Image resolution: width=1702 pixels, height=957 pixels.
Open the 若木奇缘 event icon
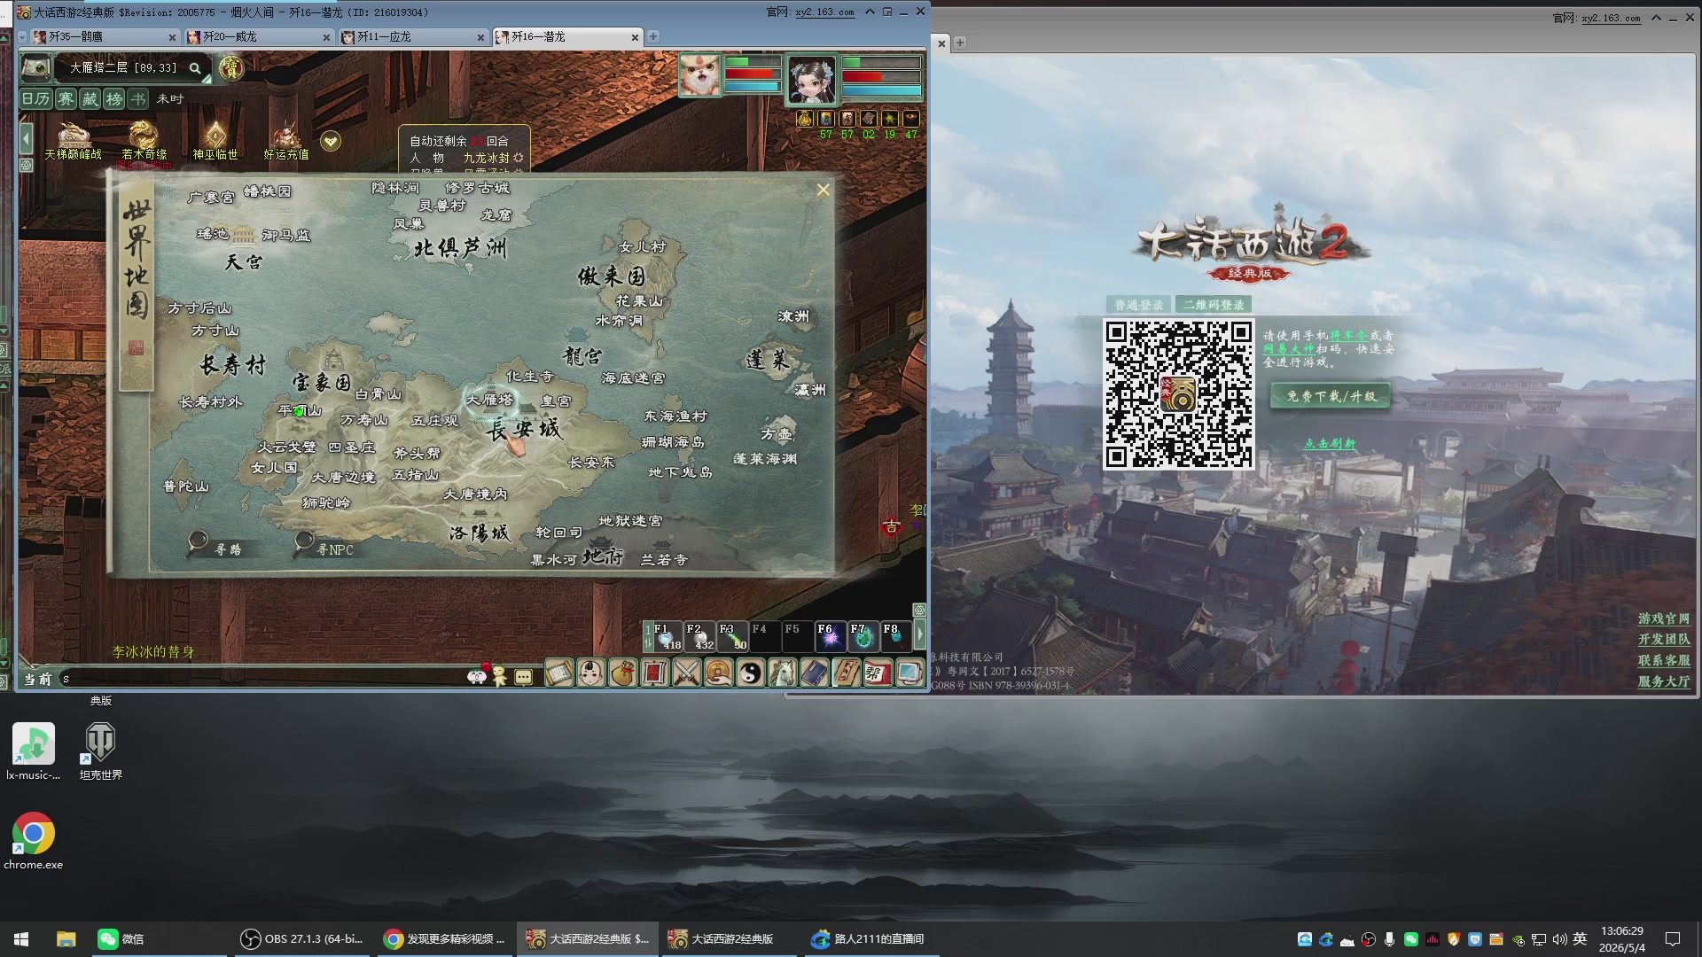point(144,140)
